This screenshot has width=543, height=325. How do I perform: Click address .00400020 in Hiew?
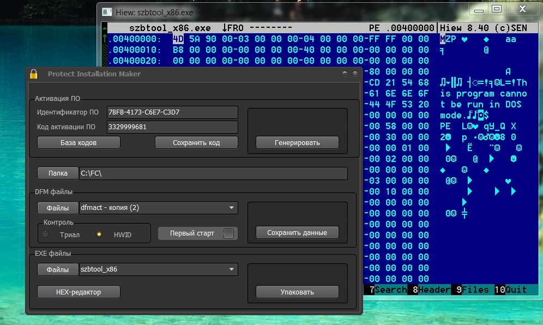click(x=134, y=61)
